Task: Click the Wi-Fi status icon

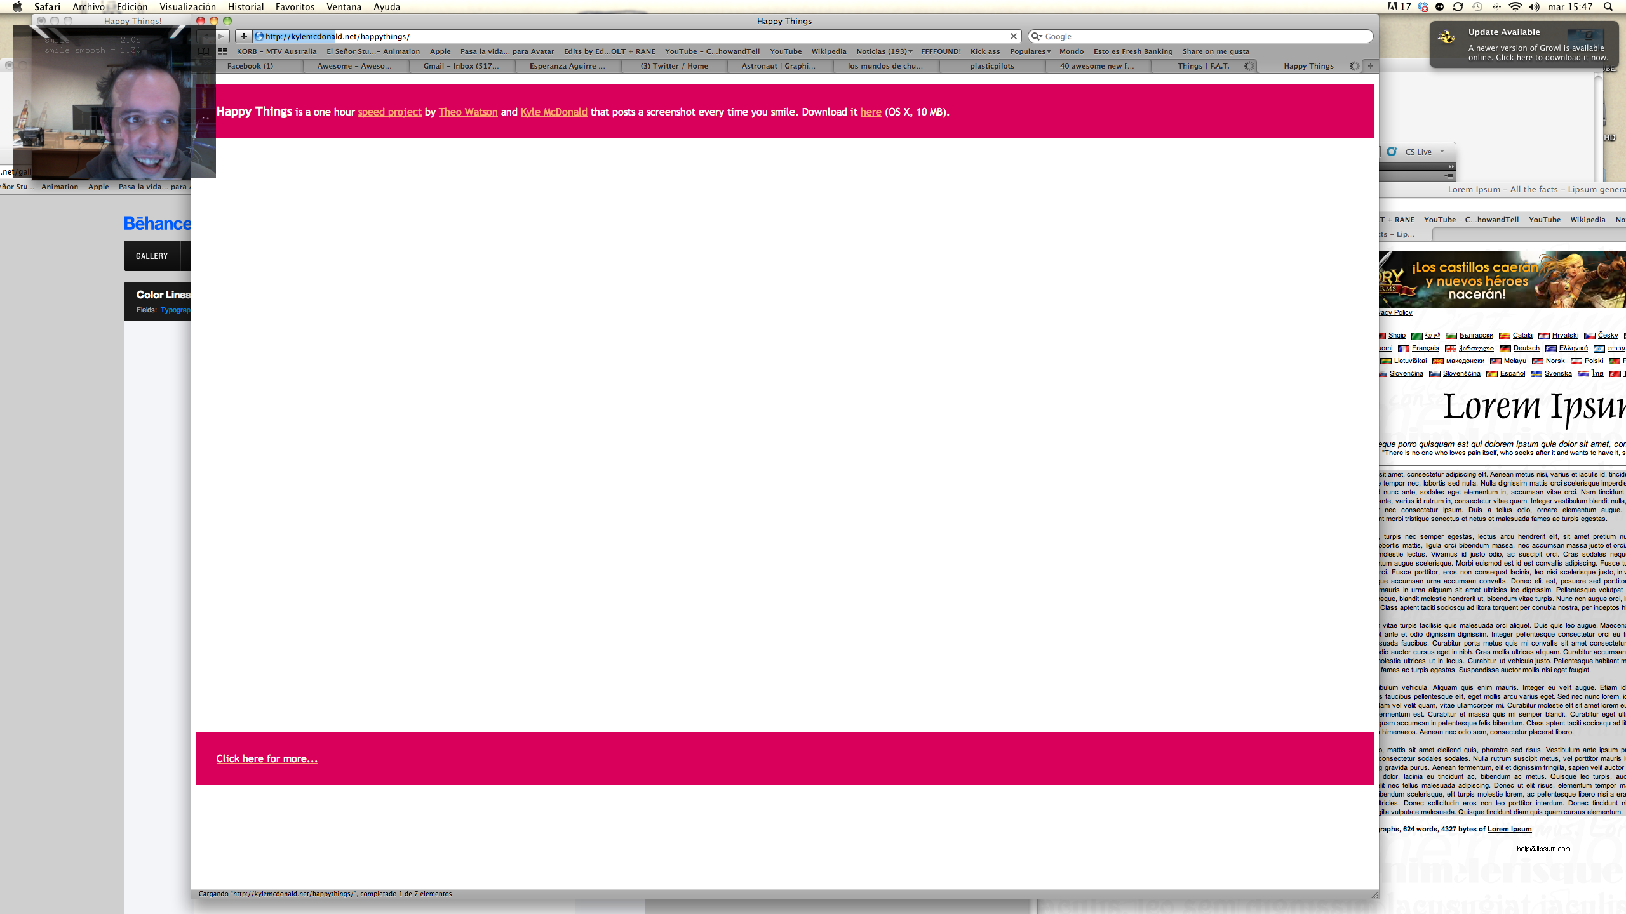Action: (x=1515, y=7)
